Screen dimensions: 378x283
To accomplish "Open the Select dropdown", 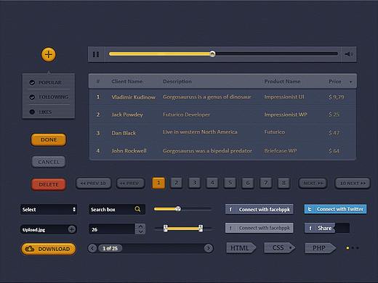I will 49,210.
